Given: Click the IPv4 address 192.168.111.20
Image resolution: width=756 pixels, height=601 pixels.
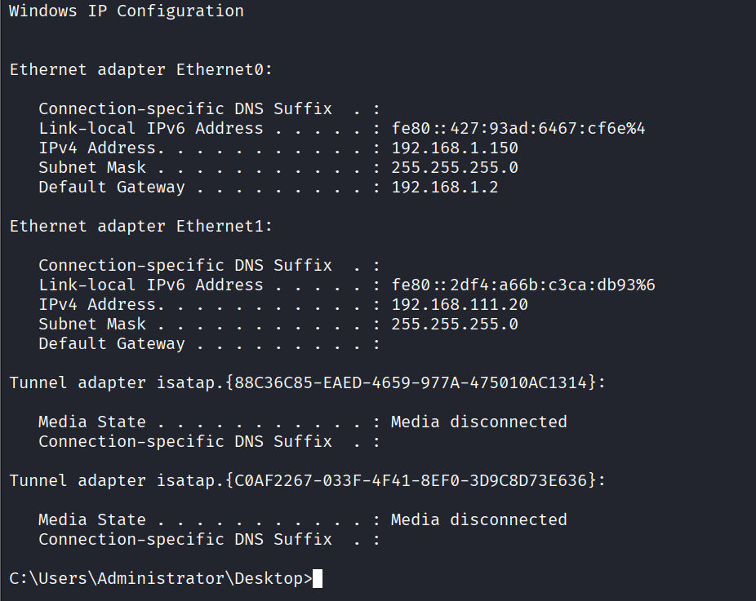Looking at the screenshot, I should point(460,304).
